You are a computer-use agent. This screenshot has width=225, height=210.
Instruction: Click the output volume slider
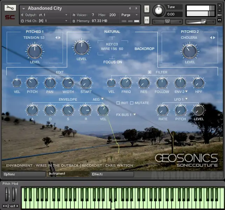(201, 22)
